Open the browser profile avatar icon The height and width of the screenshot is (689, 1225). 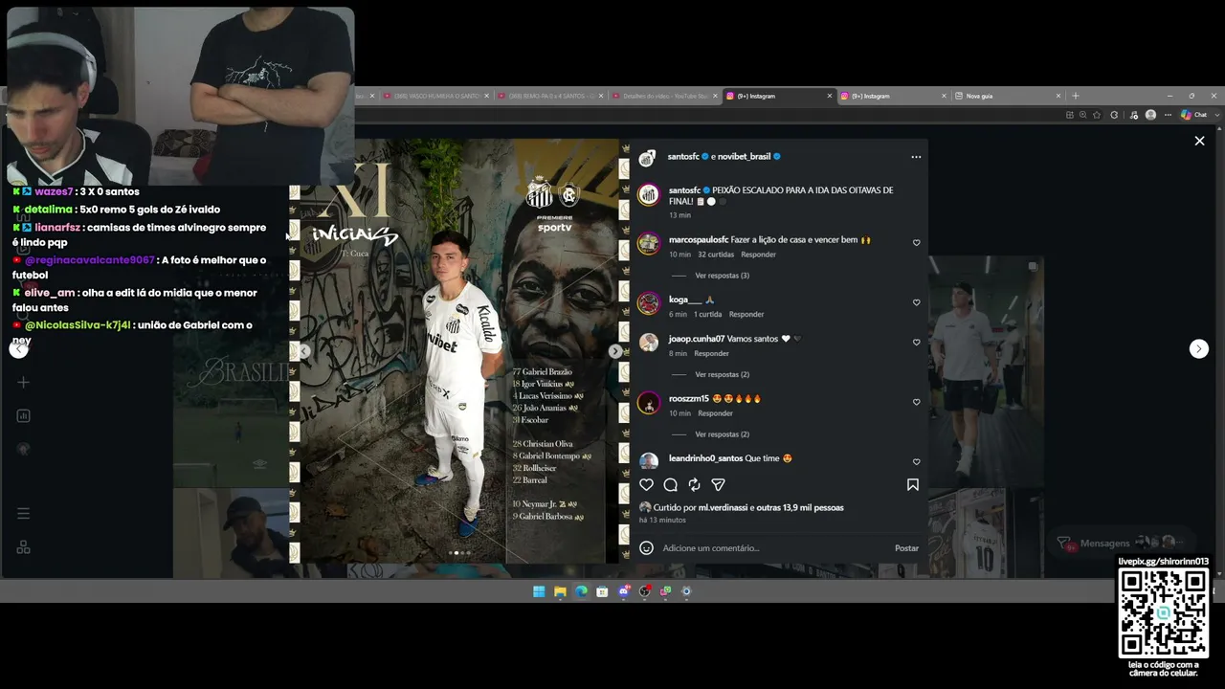click(x=1150, y=115)
